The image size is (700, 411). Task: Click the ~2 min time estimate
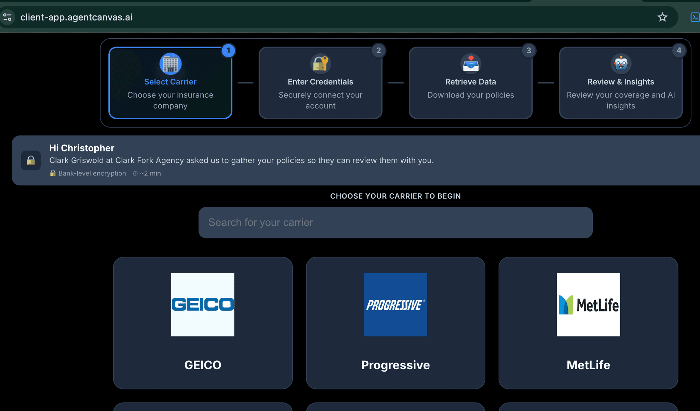[150, 173]
